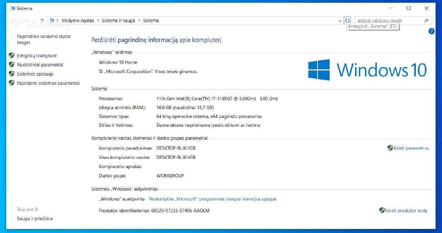Screen dimensions: 442x233
Task: Click the 64 bitų operacinė sistema value
Action: (209, 116)
